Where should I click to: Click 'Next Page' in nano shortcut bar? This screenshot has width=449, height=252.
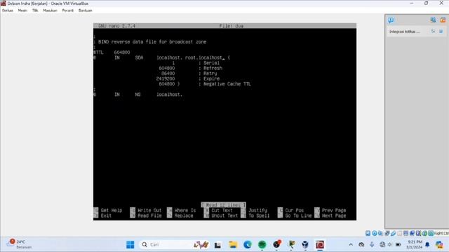tap(334, 216)
